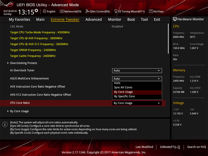Click the arrow on the Ai Overclock Tuner dropdown
The image size is (208, 156).
coord(159,70)
